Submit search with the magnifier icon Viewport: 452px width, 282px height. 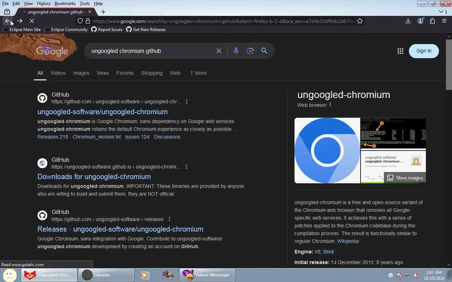(264, 51)
